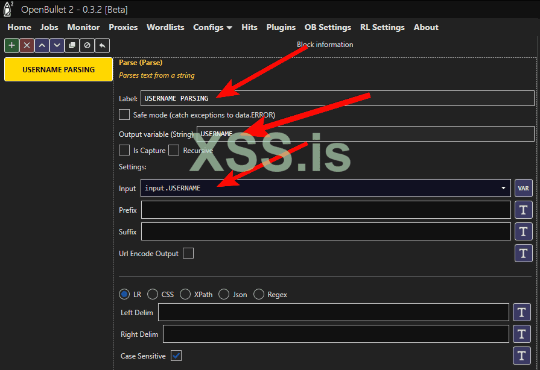Screen dimensions: 540x370
Task: Move block down with the chevron-down button
Action: pyautogui.click(x=57, y=45)
